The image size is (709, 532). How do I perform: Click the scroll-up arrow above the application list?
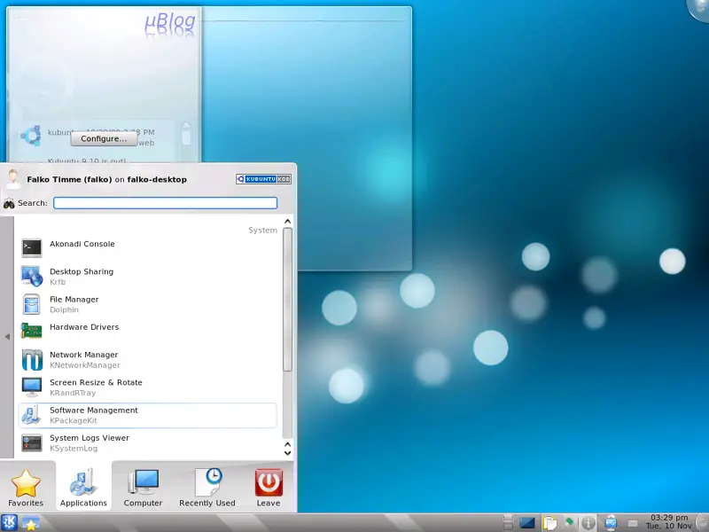pyautogui.click(x=287, y=221)
